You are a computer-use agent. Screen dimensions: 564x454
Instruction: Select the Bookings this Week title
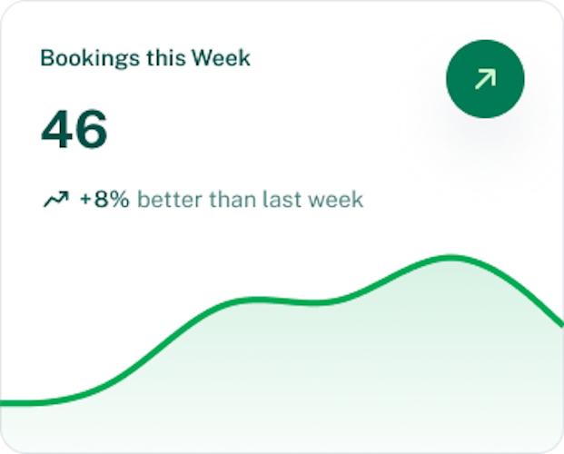145,58
